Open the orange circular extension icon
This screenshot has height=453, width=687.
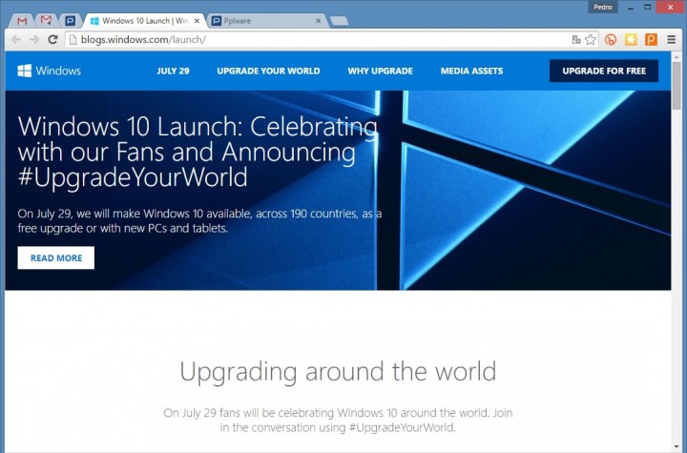[611, 40]
